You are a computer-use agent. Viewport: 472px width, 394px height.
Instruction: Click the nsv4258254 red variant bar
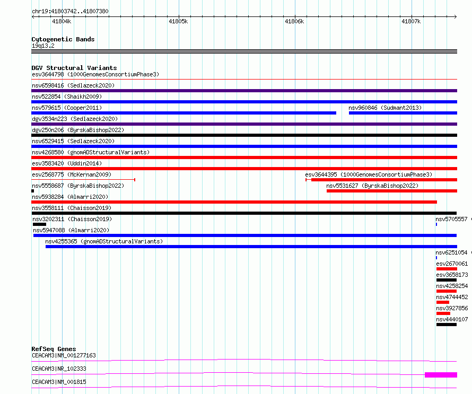(447, 291)
